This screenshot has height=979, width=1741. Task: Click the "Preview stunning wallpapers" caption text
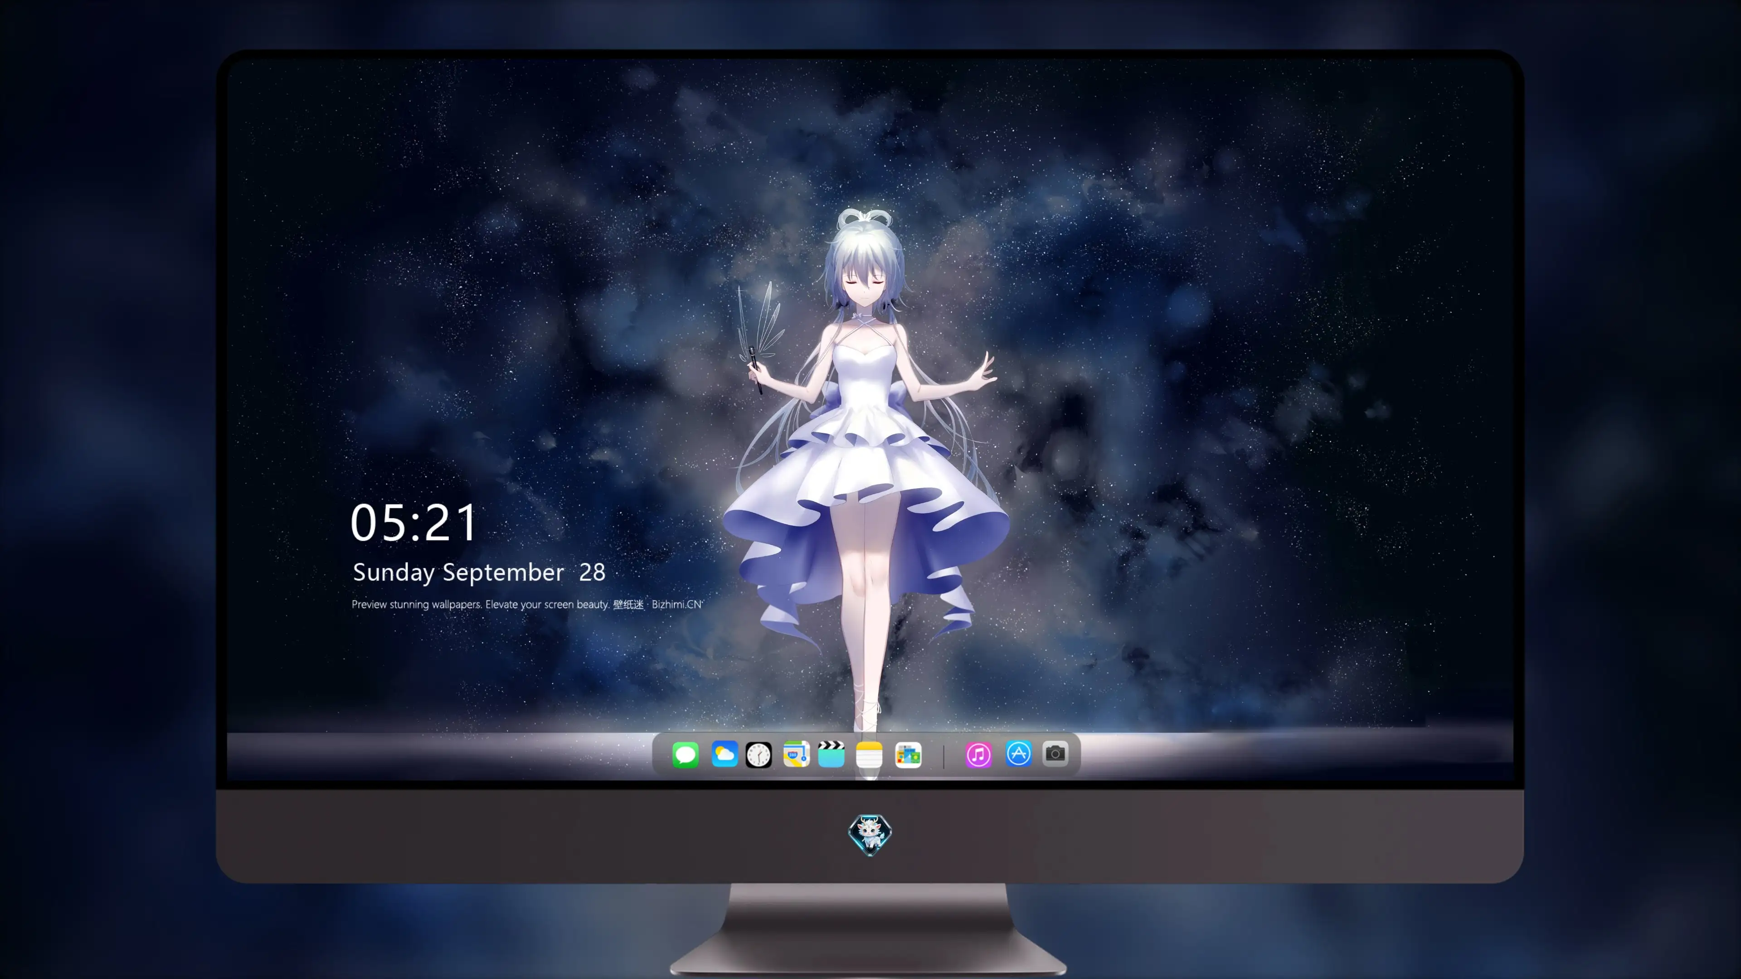coord(416,604)
